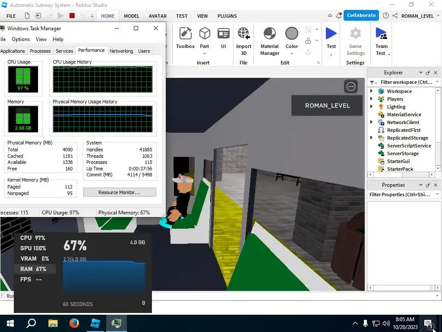Select MaterialService in Explorer

click(404, 115)
